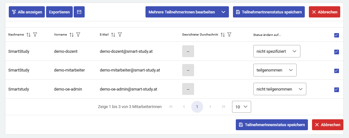Open the 'teilgenommen' status dropdown
This screenshot has height=138, width=349.
274,70
